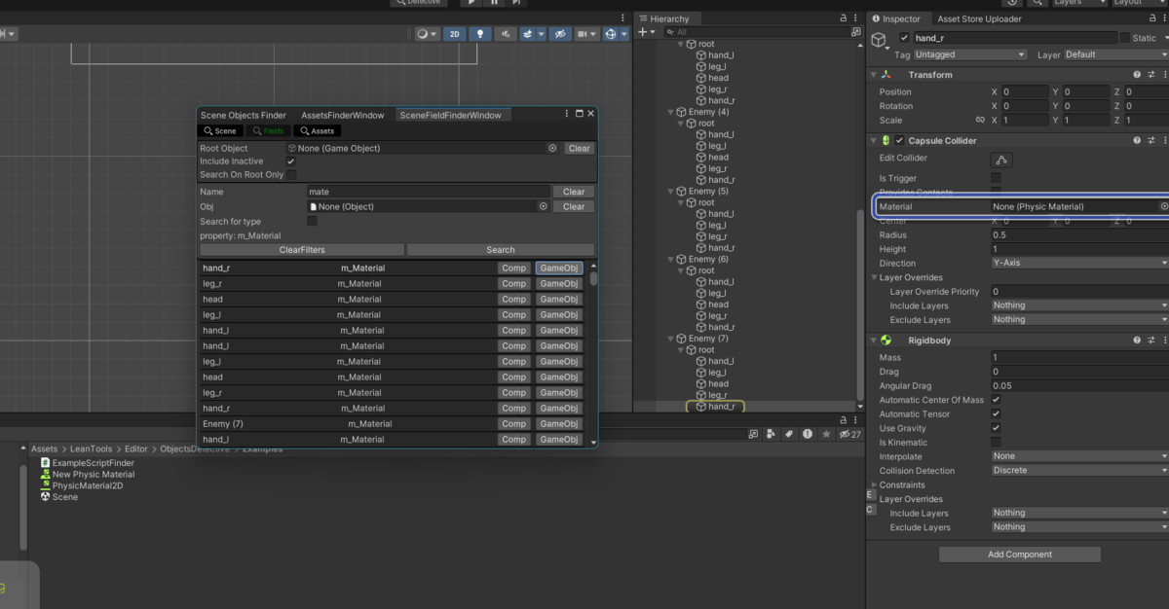Toggle hidden objects visibility eye icon
This screenshot has height=609, width=1169.
coord(559,34)
